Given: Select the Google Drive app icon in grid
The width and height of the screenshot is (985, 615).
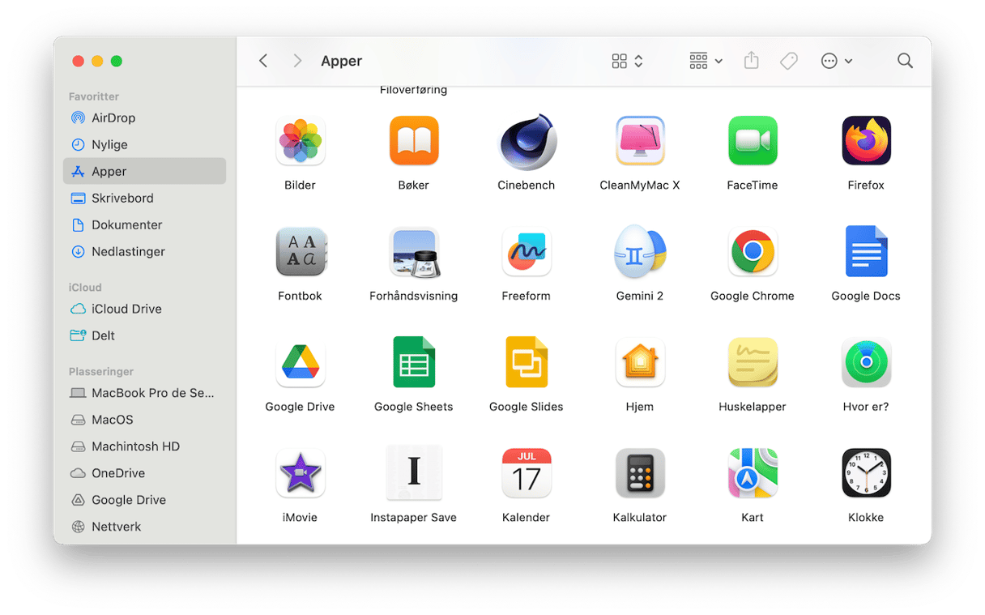Looking at the screenshot, I should pyautogui.click(x=300, y=362).
